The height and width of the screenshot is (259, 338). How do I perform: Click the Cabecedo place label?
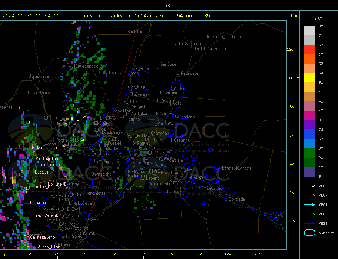coord(46,165)
